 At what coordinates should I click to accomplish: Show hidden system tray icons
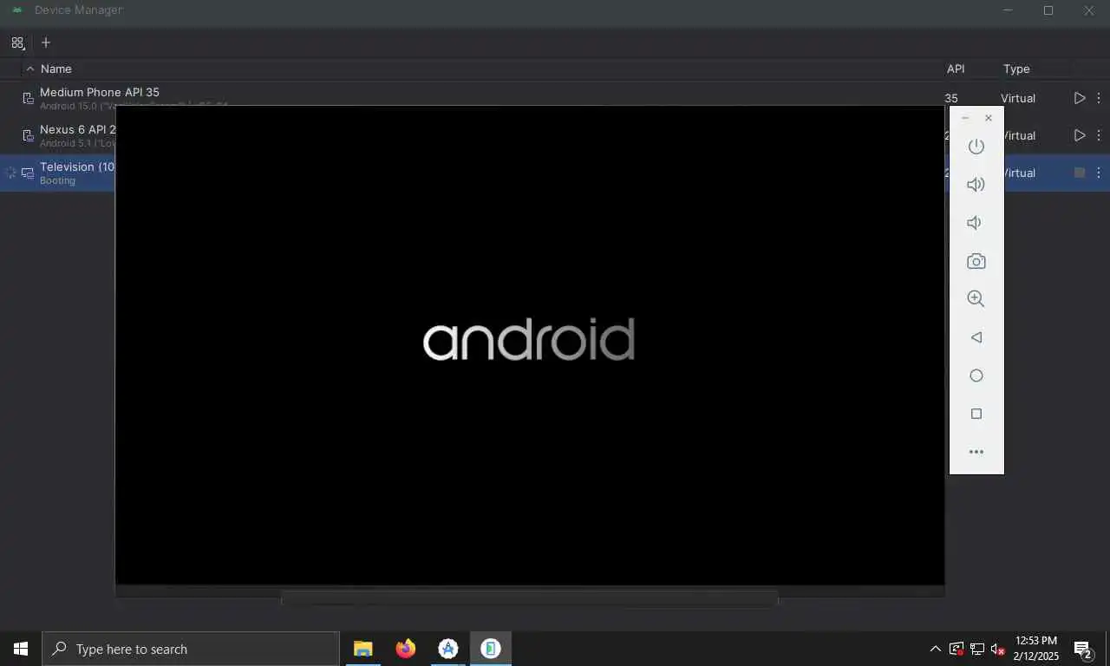click(935, 649)
